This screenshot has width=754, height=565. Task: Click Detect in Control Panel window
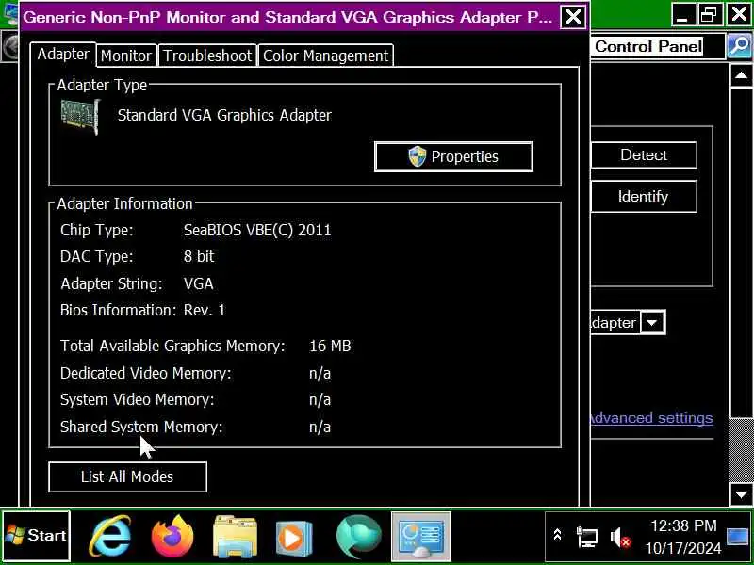click(x=644, y=154)
